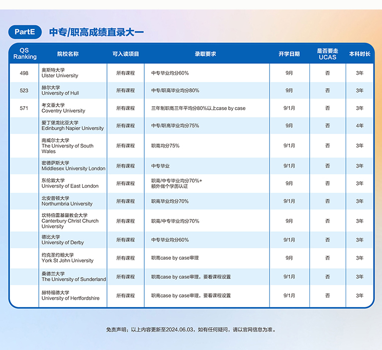The width and height of the screenshot is (382, 350).
Task: Click duration 4年 in Edinburgh Napier row
Action: [360, 126]
